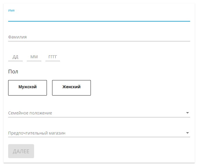Select the ММ month field
The width and height of the screenshot is (198, 166).
34,57
